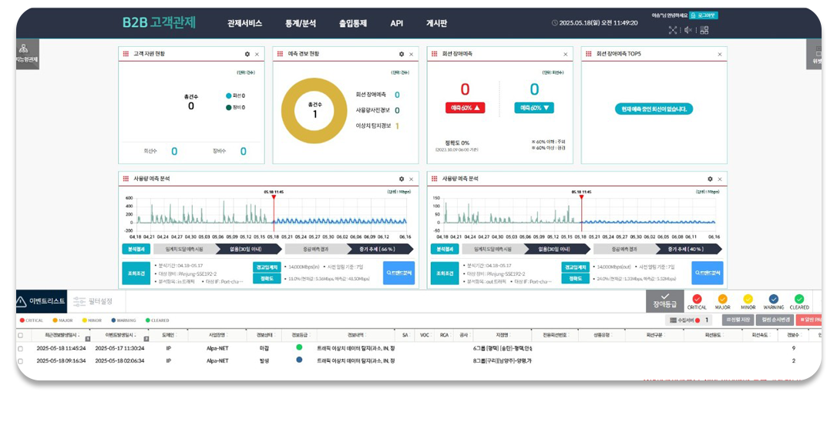Click red grid drag icon of 고객 자원 현황
The height and width of the screenshot is (422, 837).
(x=126, y=54)
